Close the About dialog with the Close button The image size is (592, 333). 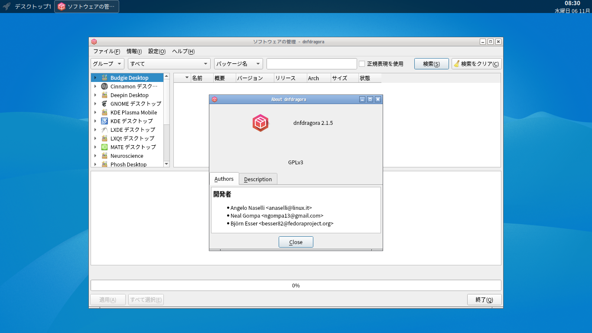click(x=296, y=242)
